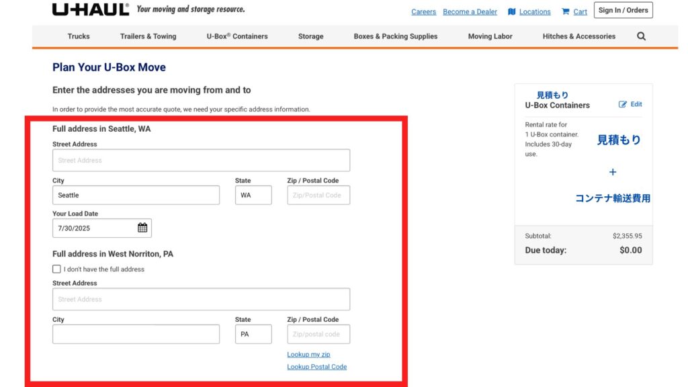The image size is (688, 387).
Task: Click the shopping cart icon
Action: (x=565, y=12)
